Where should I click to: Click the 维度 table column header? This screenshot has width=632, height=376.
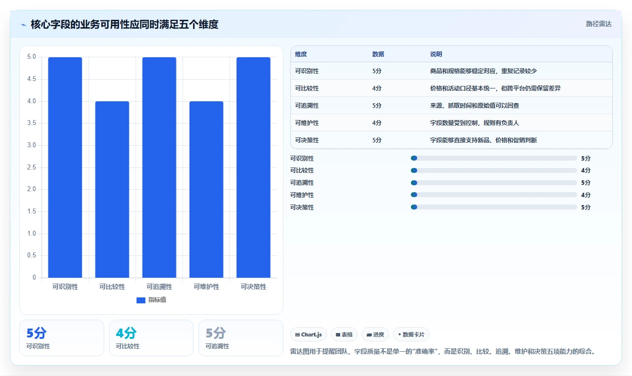301,54
